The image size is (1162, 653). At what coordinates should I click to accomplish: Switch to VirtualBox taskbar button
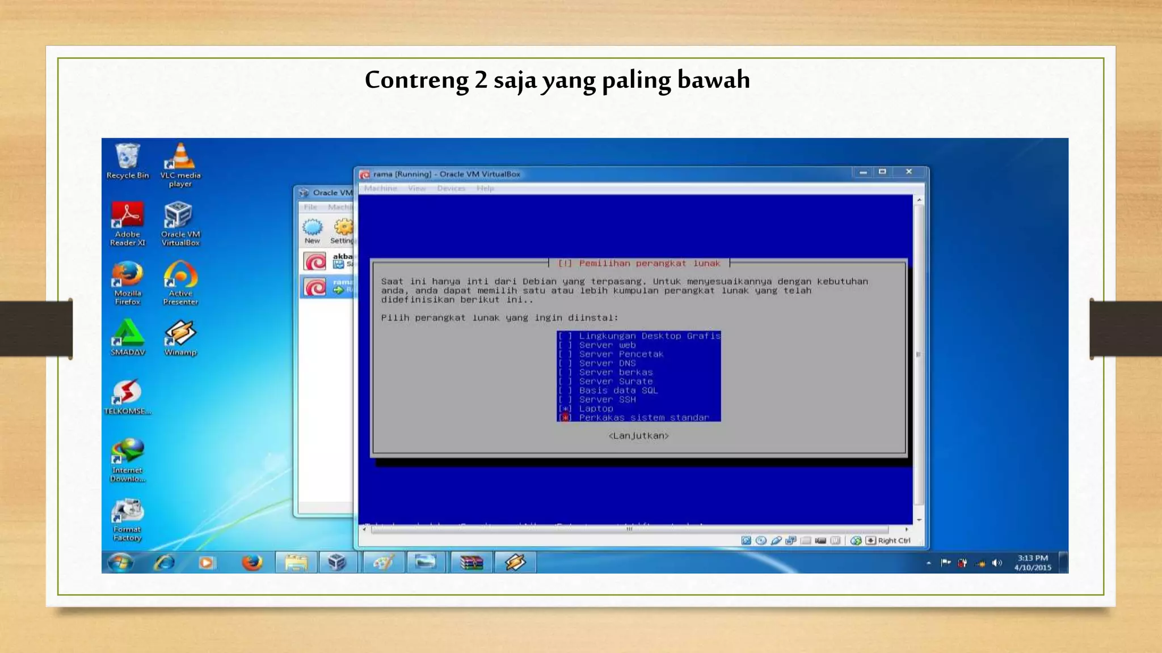(338, 562)
